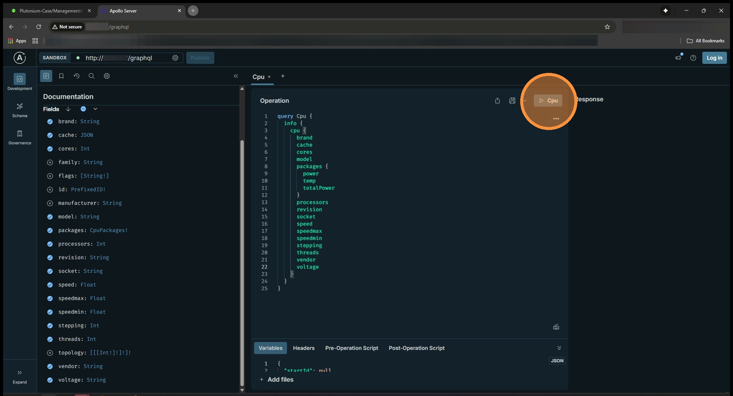Viewport: 733px width, 396px height.
Task: Click the search magnifier icon
Action: (x=92, y=76)
